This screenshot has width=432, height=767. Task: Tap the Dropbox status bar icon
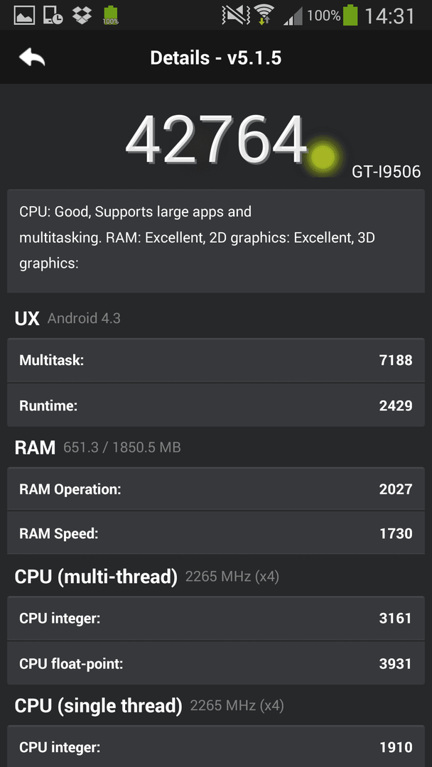point(82,16)
